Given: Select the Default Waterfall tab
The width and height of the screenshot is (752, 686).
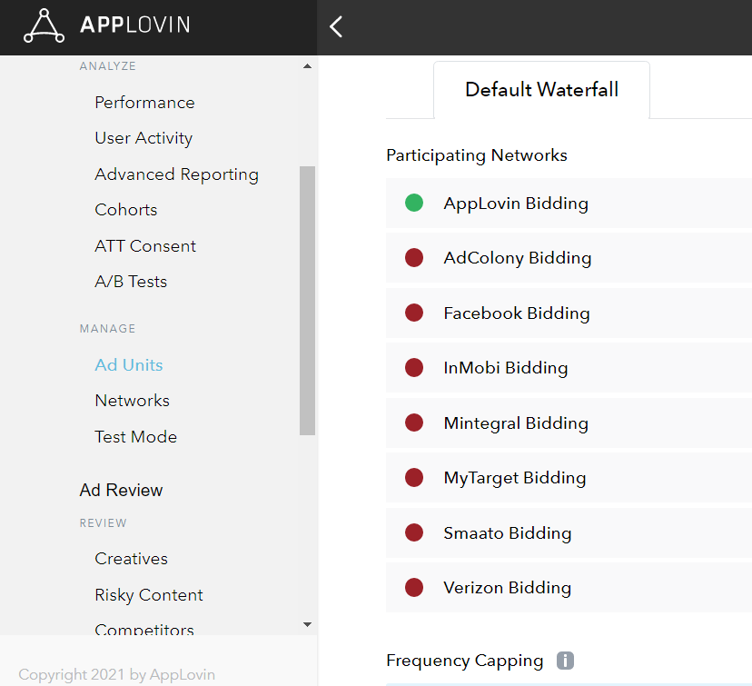Looking at the screenshot, I should point(541,90).
